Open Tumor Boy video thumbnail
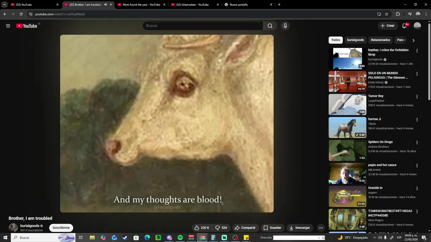The image size is (431, 242). tap(347, 105)
